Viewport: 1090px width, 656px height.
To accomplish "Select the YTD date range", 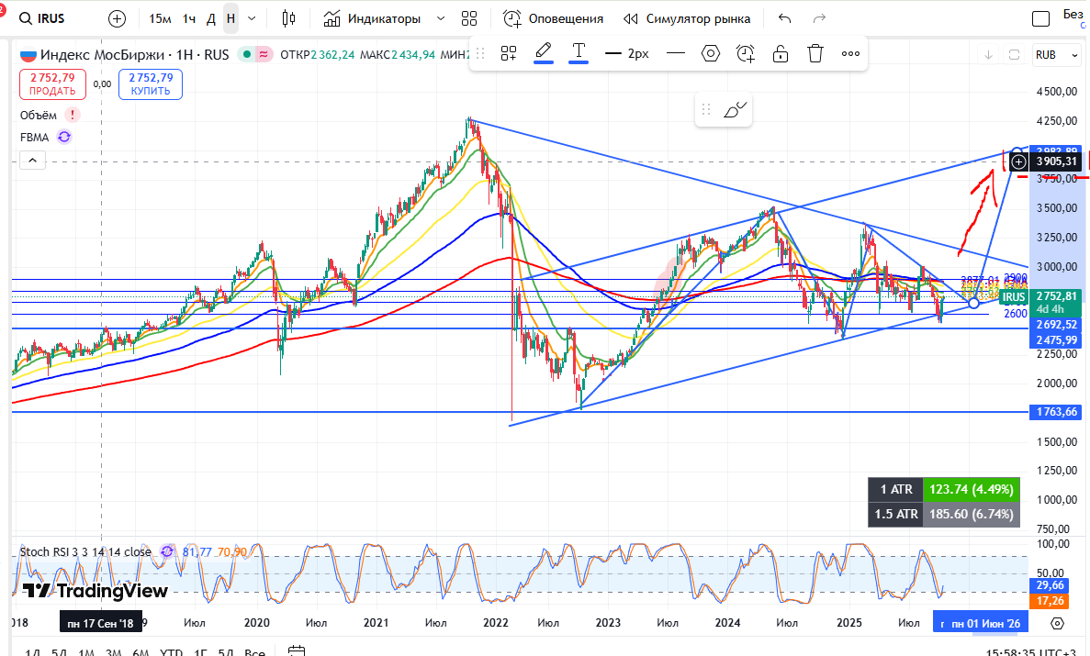I will click(171, 652).
